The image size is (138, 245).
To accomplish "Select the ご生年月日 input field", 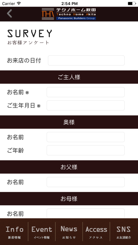I will tap(86, 105).
